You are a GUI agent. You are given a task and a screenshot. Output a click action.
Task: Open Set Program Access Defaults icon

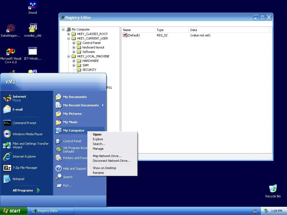tap(59, 149)
